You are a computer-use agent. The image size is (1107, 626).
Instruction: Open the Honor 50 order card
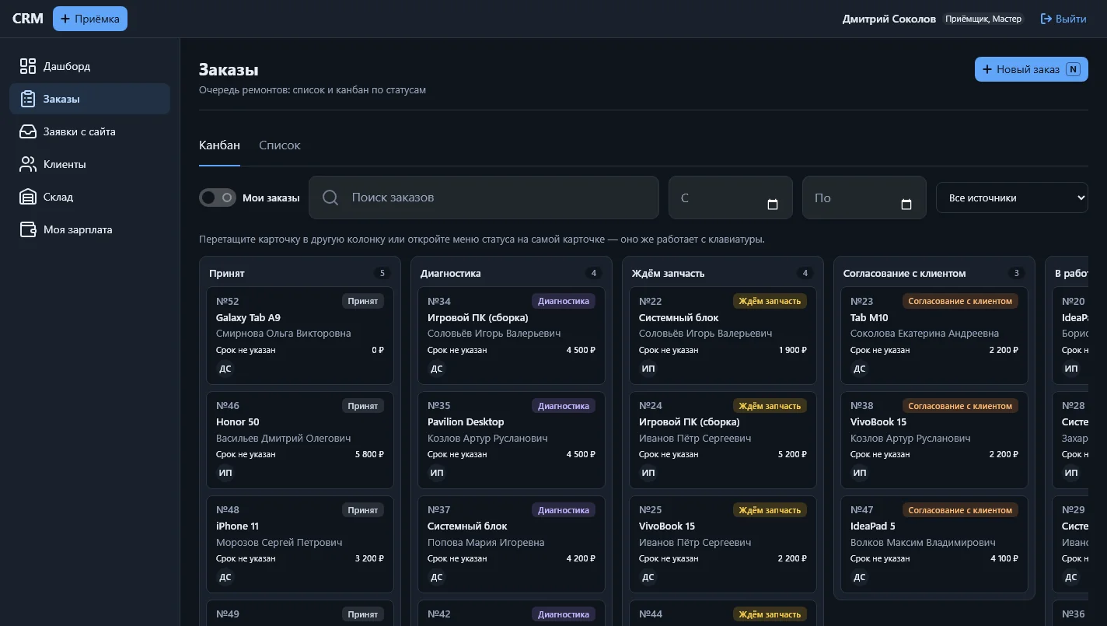click(x=300, y=440)
